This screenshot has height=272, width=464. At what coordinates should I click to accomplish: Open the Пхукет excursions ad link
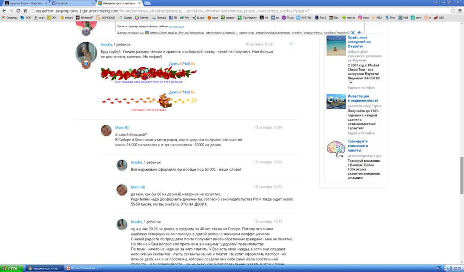coord(359,42)
